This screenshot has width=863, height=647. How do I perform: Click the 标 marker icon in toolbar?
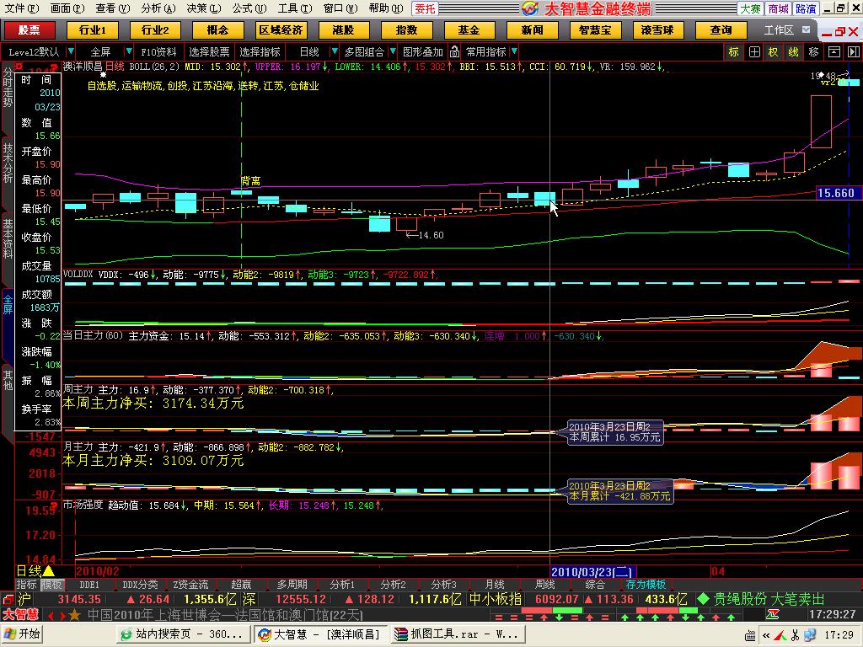coord(733,51)
